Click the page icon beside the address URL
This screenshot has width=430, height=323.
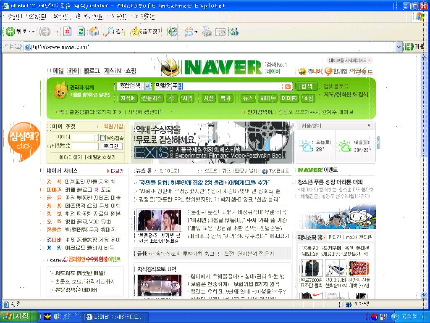click(28, 47)
